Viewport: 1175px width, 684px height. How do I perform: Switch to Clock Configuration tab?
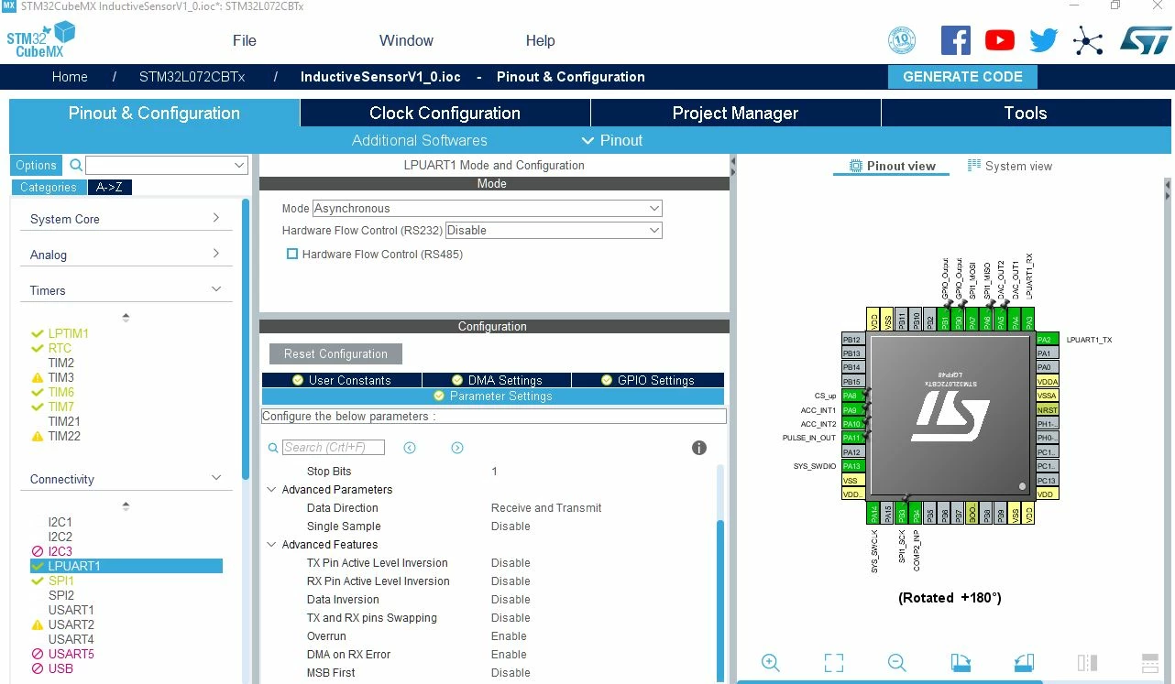click(445, 113)
